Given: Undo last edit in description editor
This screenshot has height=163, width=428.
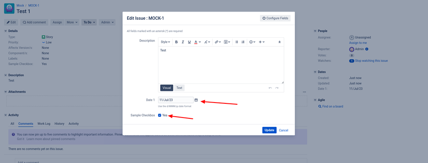Looking at the screenshot, I should [270, 88].
